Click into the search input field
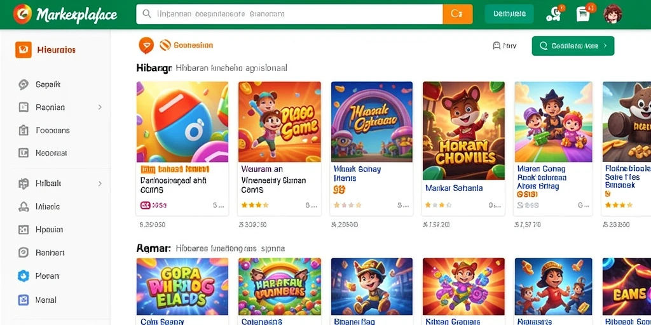 pyautogui.click(x=289, y=14)
